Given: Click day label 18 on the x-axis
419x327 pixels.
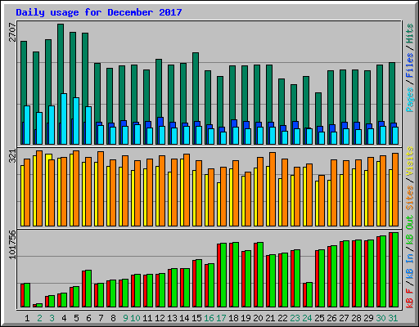Looking at the screenshot, I should [233, 318].
